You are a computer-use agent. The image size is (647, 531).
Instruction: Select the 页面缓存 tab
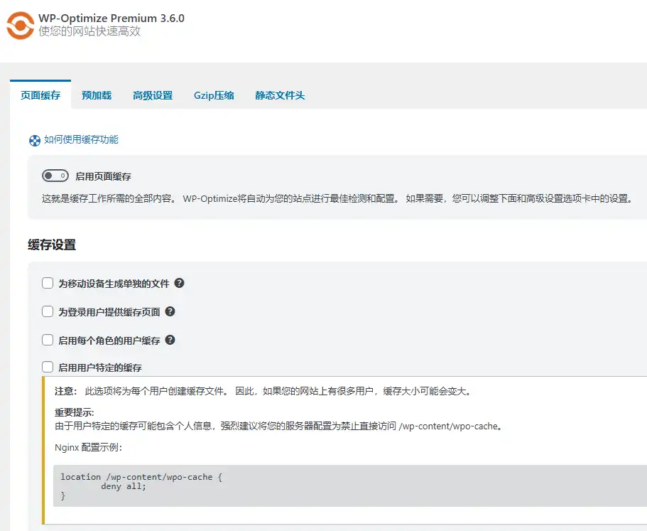40,95
